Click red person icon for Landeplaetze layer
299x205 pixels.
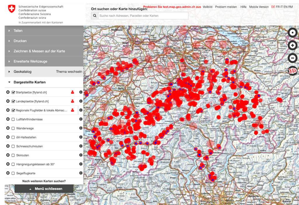point(72,101)
